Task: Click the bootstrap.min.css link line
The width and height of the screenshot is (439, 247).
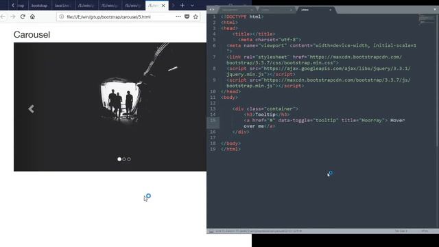Action: coord(314,60)
